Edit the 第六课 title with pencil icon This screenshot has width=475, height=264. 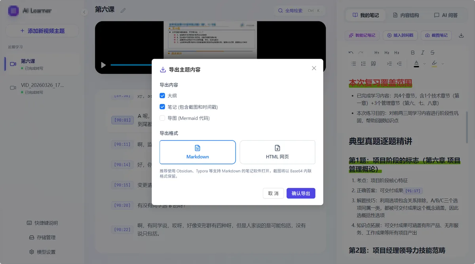click(123, 10)
